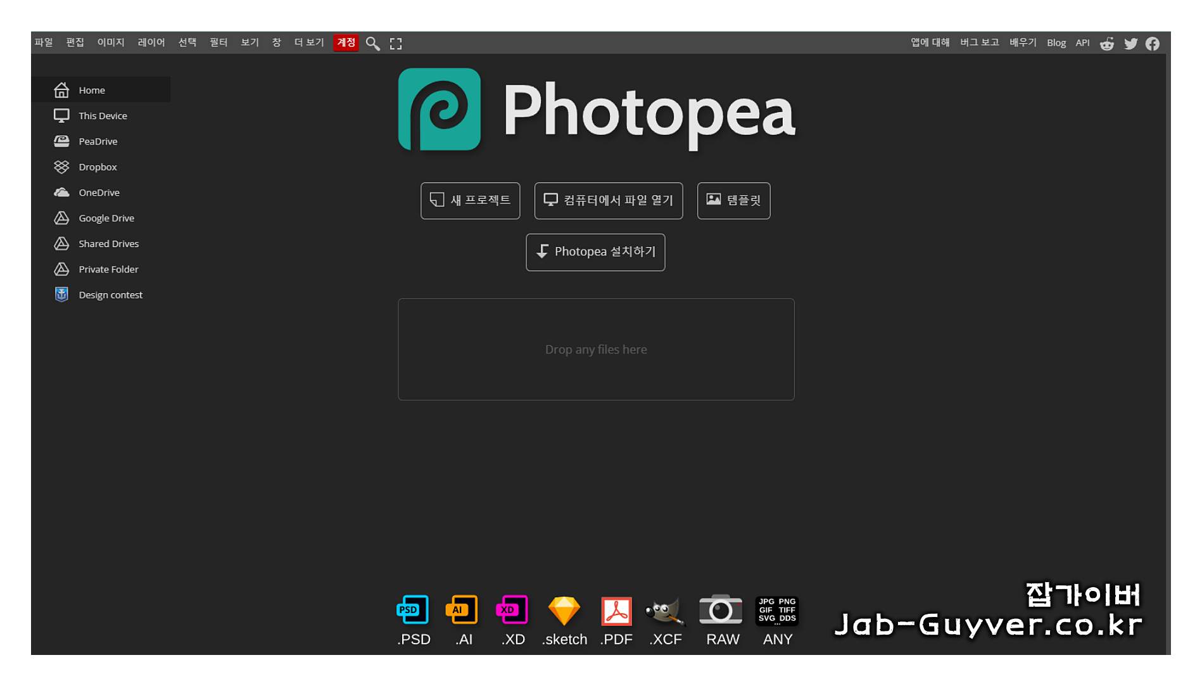This screenshot has width=1202, height=686.
Task: Click the 템플릿 button
Action: (733, 201)
